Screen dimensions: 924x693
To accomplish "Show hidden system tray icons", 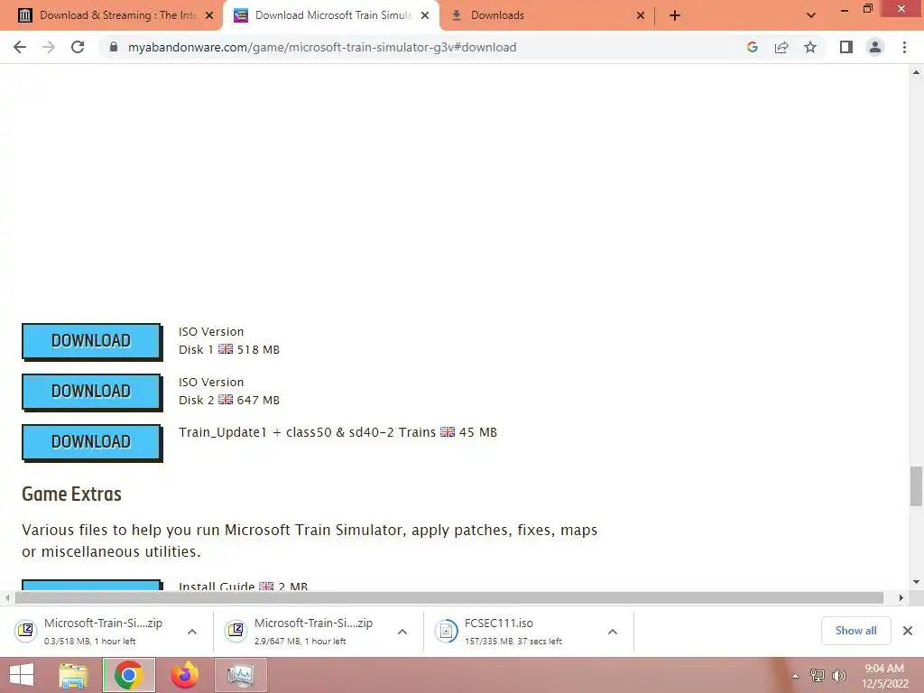I will point(796,676).
